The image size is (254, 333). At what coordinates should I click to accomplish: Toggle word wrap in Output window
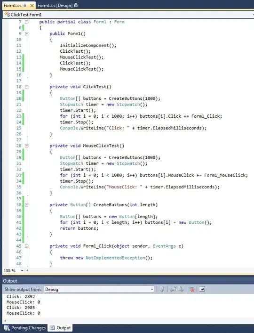tap(202, 289)
